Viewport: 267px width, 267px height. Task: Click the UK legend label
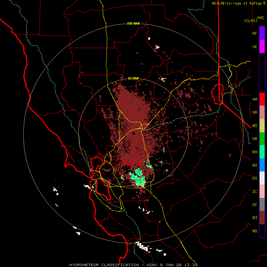pos(255,47)
